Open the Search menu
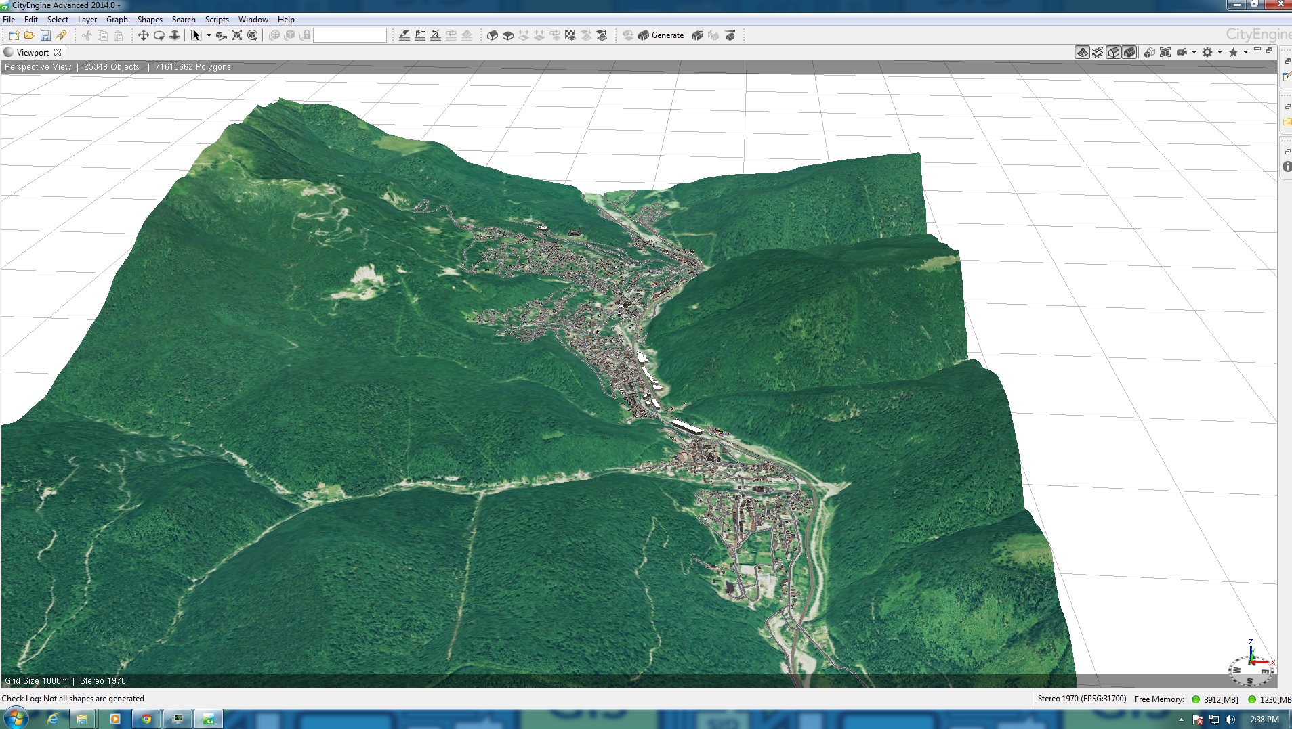This screenshot has height=729, width=1292. [x=184, y=20]
